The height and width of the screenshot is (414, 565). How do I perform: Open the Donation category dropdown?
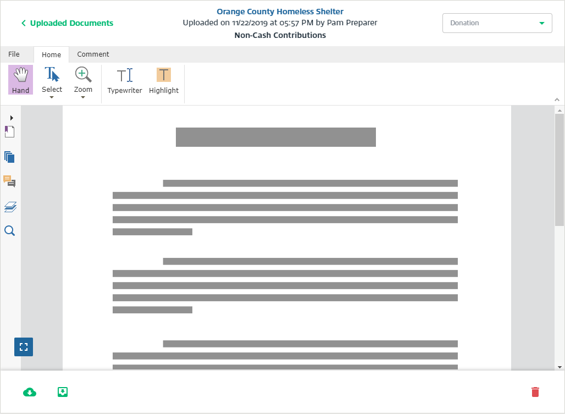coord(497,23)
